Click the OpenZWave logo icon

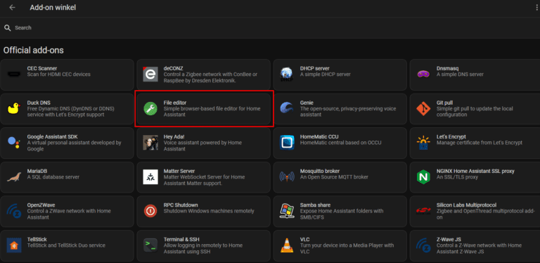[x=14, y=211]
